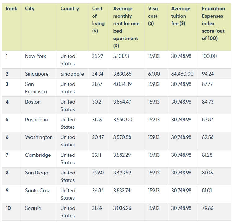This screenshot has width=232, height=222.
Task: Click the Visa cost column header
Action: coord(153,16)
